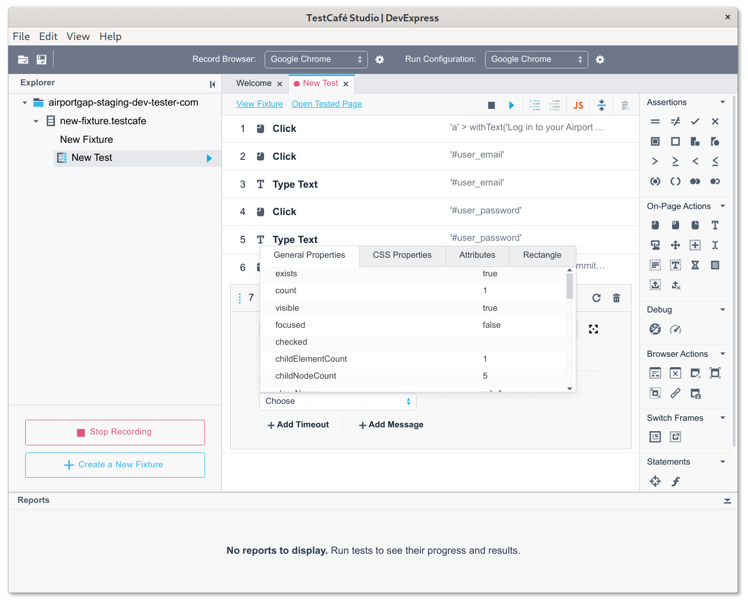
Task: Collapse the airportgap-staging-dev-tester-com project node
Action: [25, 102]
